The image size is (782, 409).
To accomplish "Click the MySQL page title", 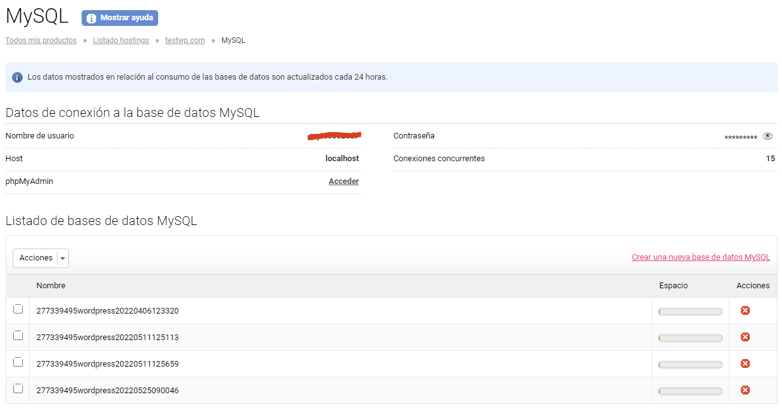I will click(x=37, y=16).
